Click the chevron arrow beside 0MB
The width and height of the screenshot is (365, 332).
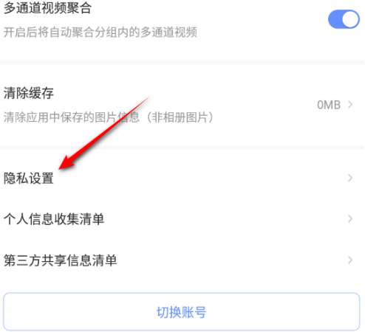(350, 105)
